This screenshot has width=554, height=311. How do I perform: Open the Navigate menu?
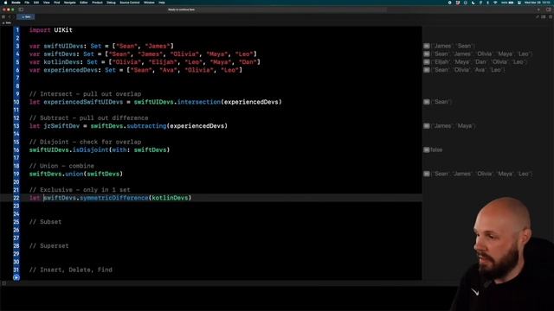[x=69, y=3]
